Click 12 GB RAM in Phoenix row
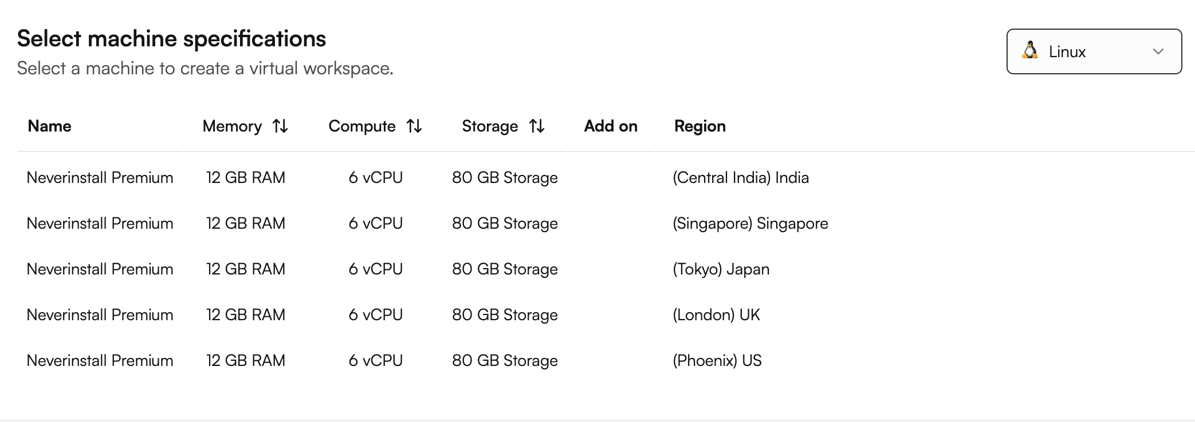The image size is (1195, 422). click(x=245, y=361)
